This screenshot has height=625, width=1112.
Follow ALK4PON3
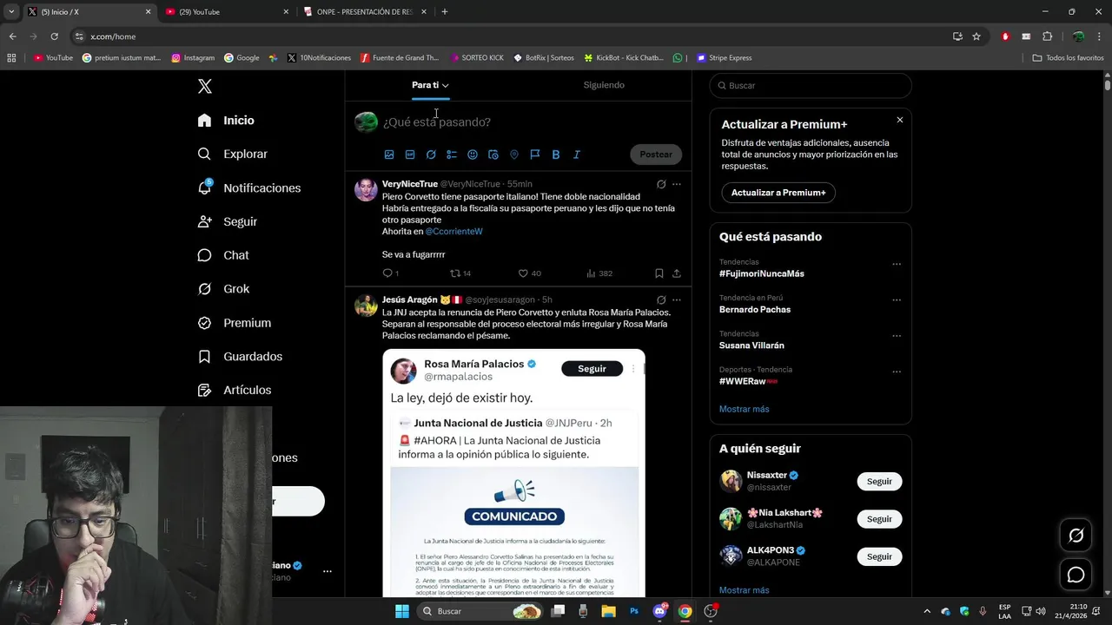[x=879, y=556]
